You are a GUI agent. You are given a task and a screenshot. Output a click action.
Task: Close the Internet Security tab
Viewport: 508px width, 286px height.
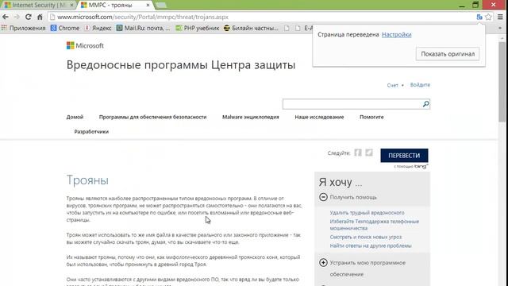pyautogui.click(x=71, y=6)
